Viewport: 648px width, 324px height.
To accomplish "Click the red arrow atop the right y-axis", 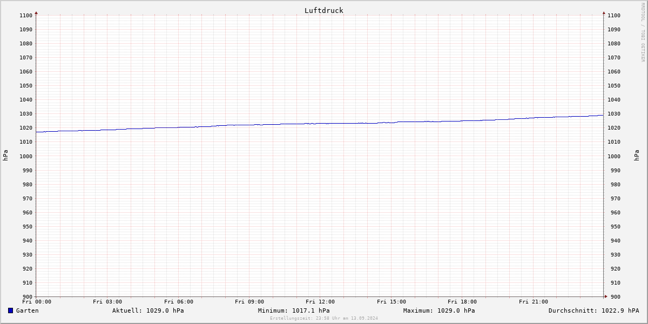I will [x=604, y=12].
